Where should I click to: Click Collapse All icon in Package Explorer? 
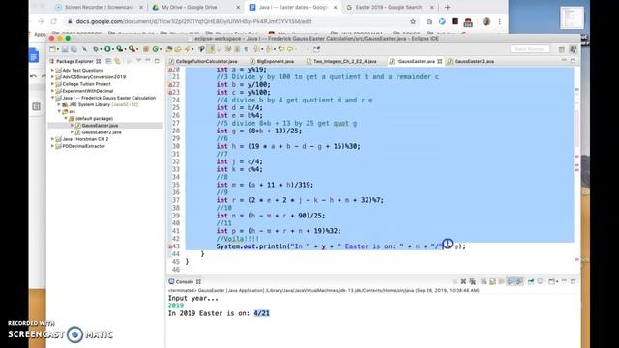tap(108, 61)
